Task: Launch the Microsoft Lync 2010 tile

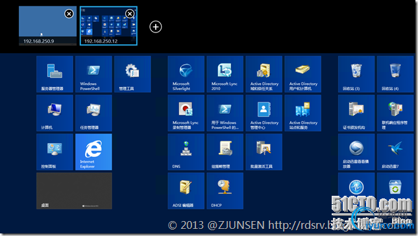Action: tap(225, 74)
